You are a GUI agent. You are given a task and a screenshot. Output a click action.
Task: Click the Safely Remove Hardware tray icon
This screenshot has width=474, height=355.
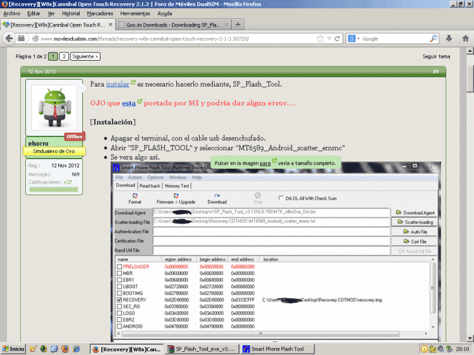pyautogui.click(x=449, y=349)
